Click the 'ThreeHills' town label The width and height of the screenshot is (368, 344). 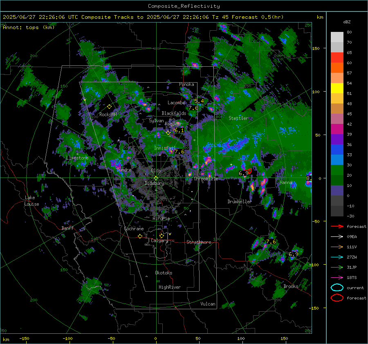pyautogui.click(x=206, y=179)
